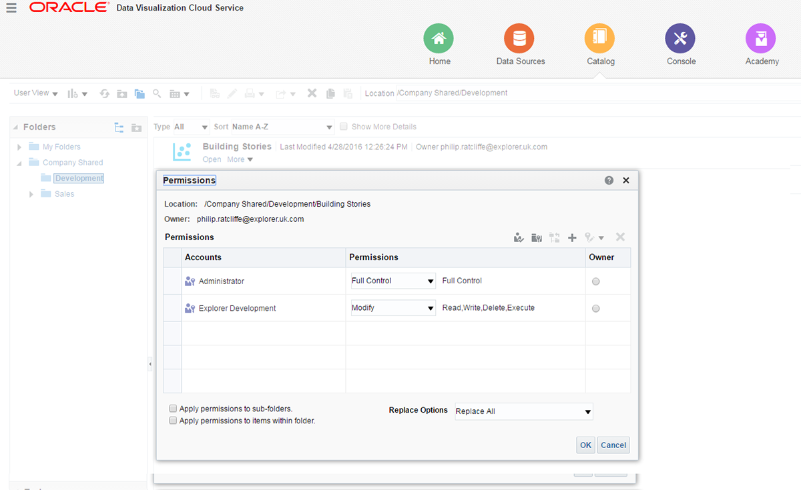Screen dimensions: 801x490
Task: Click OK in the Permissions dialog
Action: [585, 445]
